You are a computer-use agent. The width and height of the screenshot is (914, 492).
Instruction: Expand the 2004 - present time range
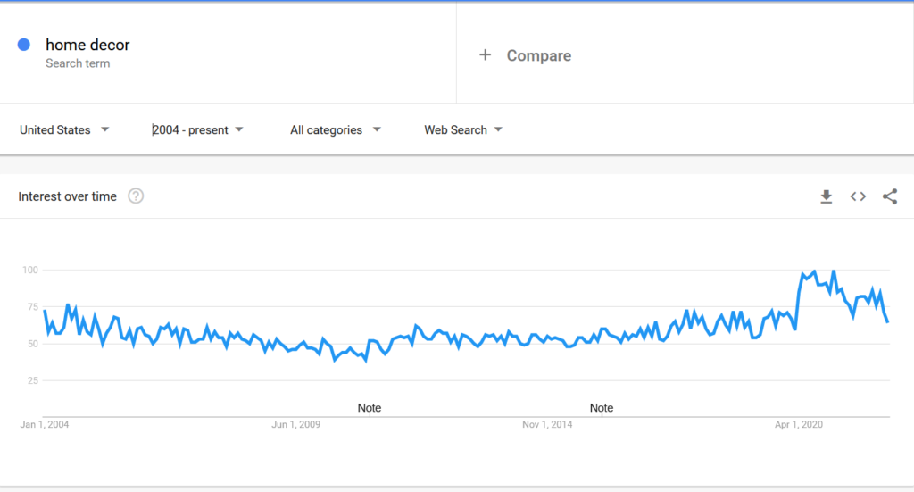[197, 130]
